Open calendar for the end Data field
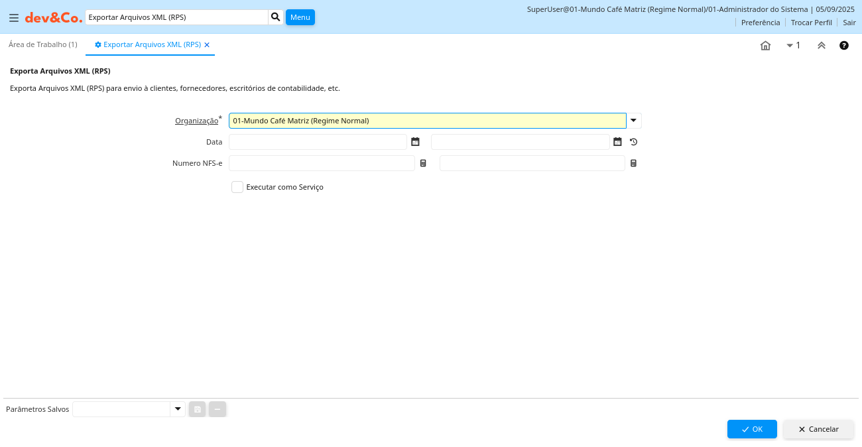 tap(617, 142)
